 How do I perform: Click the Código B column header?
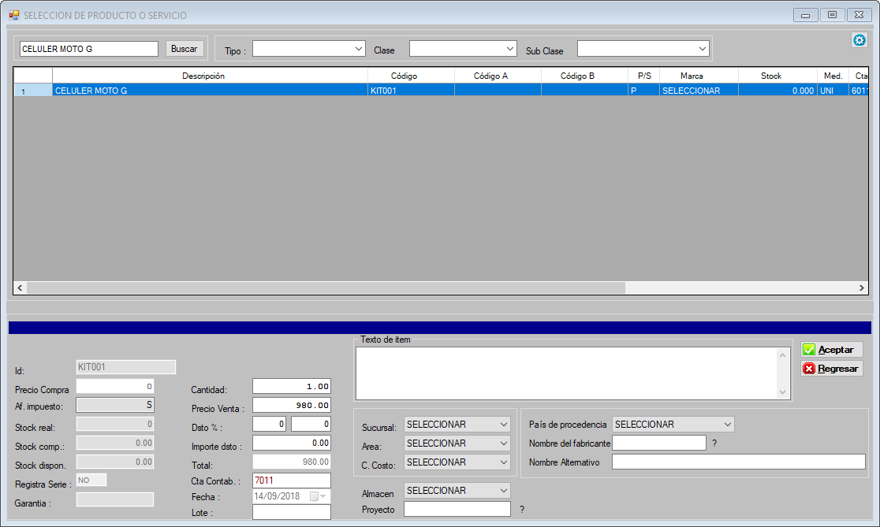(x=585, y=76)
